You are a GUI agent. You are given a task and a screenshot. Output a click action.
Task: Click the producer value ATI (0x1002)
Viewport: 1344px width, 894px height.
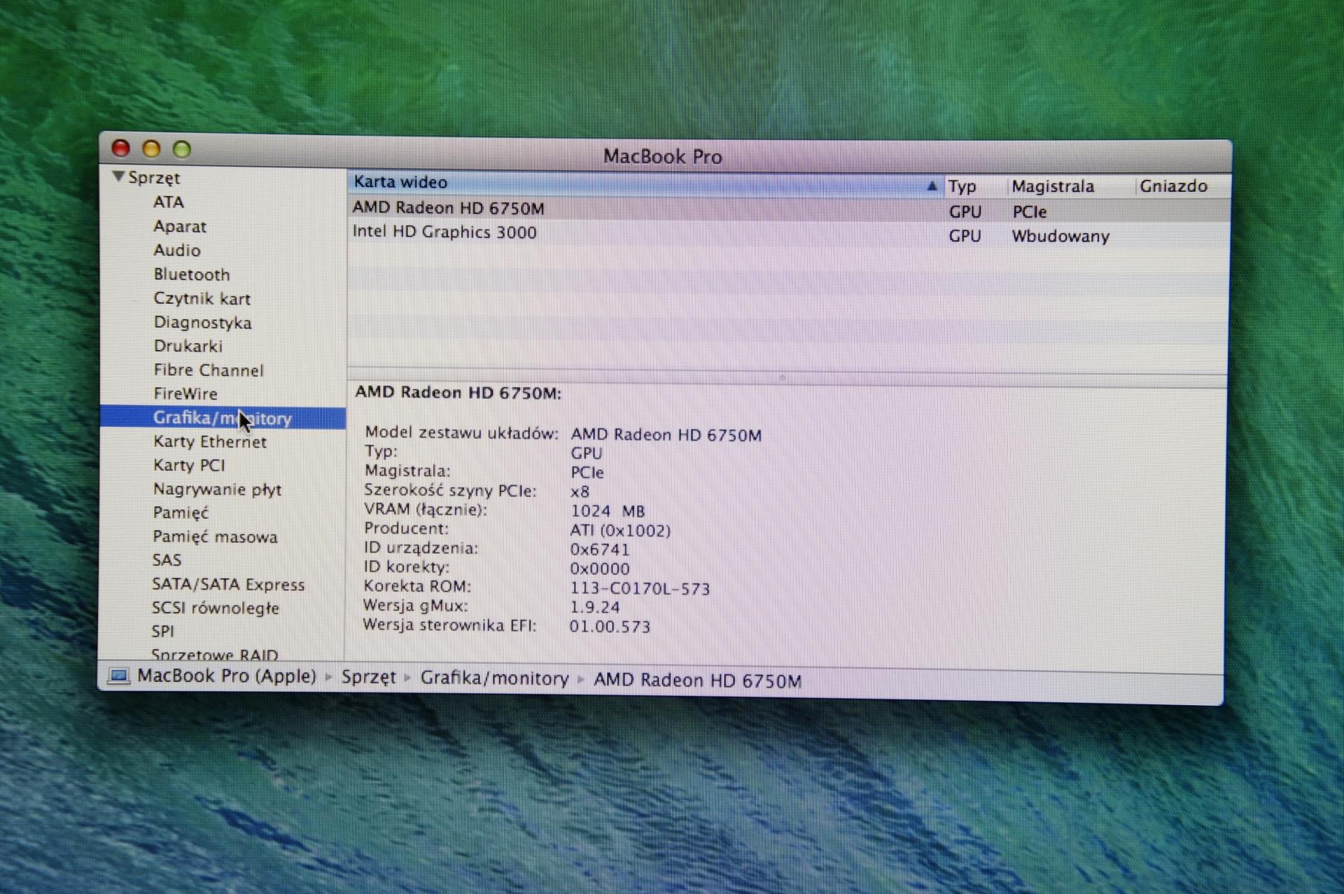620,531
